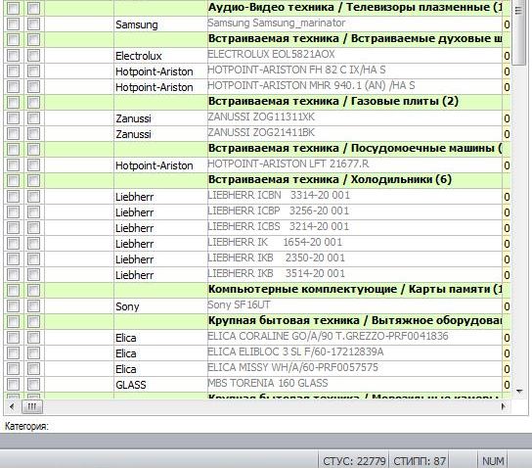This screenshot has width=532, height=468.
Task: Click the vertical scrollbar down arrow
Action: click(x=519, y=392)
